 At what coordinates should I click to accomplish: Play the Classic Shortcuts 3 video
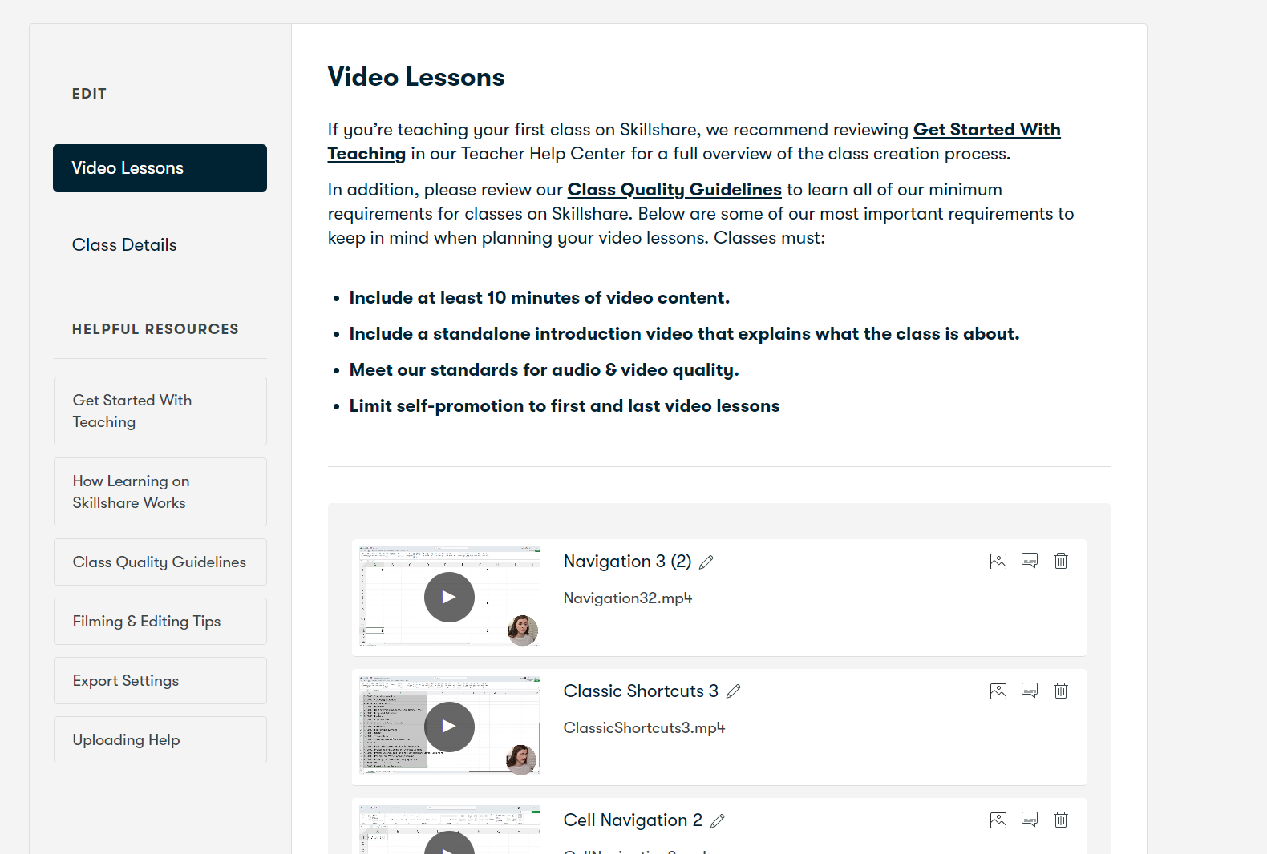[449, 727]
